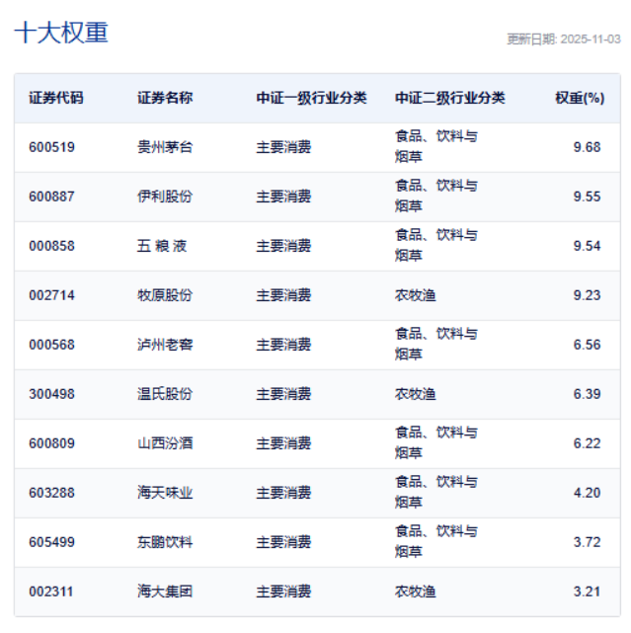Select stock name 牧原股份
Screen dimensions: 631x633
pyautogui.click(x=165, y=295)
